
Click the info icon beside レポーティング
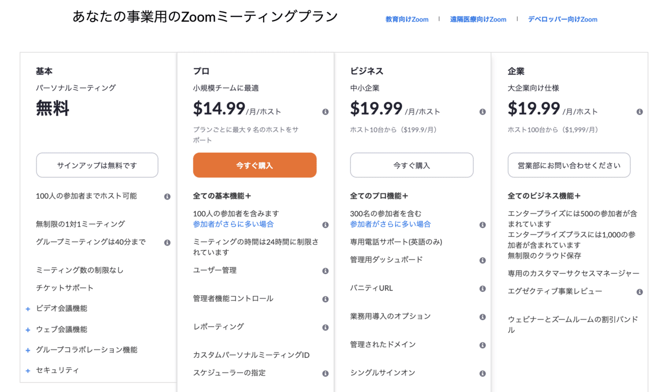[x=325, y=326]
